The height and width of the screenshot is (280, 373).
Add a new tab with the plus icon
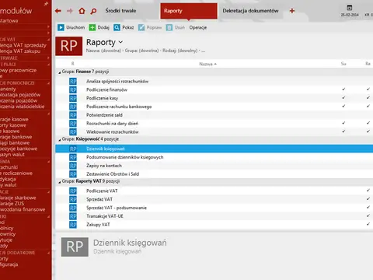pos(292,11)
